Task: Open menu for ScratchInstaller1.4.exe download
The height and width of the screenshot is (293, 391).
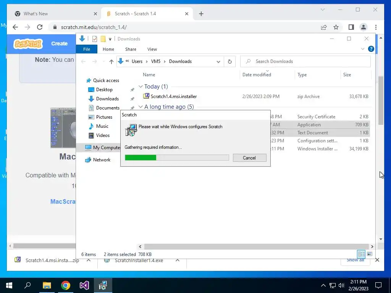Action: pos(177,260)
